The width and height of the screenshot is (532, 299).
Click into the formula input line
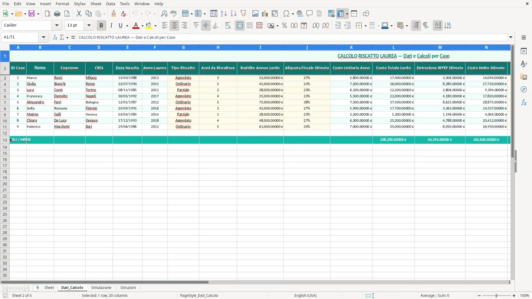coord(292,37)
